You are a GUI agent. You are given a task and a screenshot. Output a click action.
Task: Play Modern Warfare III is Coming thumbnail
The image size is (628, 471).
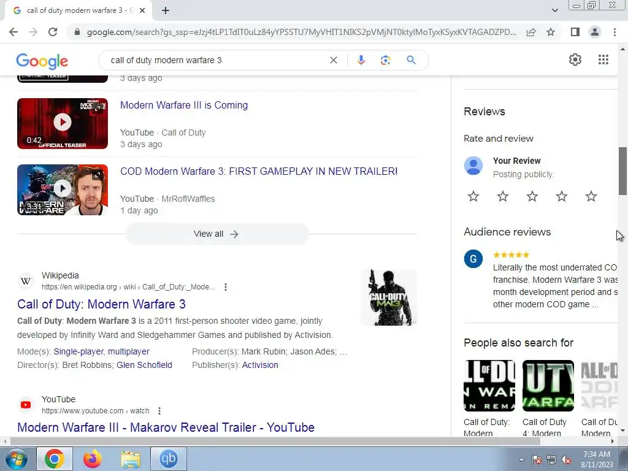click(x=63, y=123)
